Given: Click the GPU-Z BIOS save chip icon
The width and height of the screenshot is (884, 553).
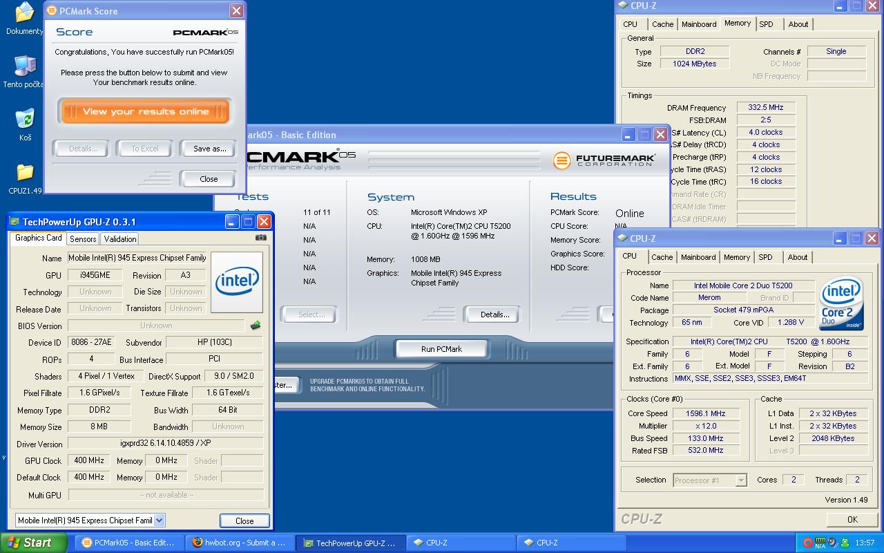Looking at the screenshot, I should (256, 325).
